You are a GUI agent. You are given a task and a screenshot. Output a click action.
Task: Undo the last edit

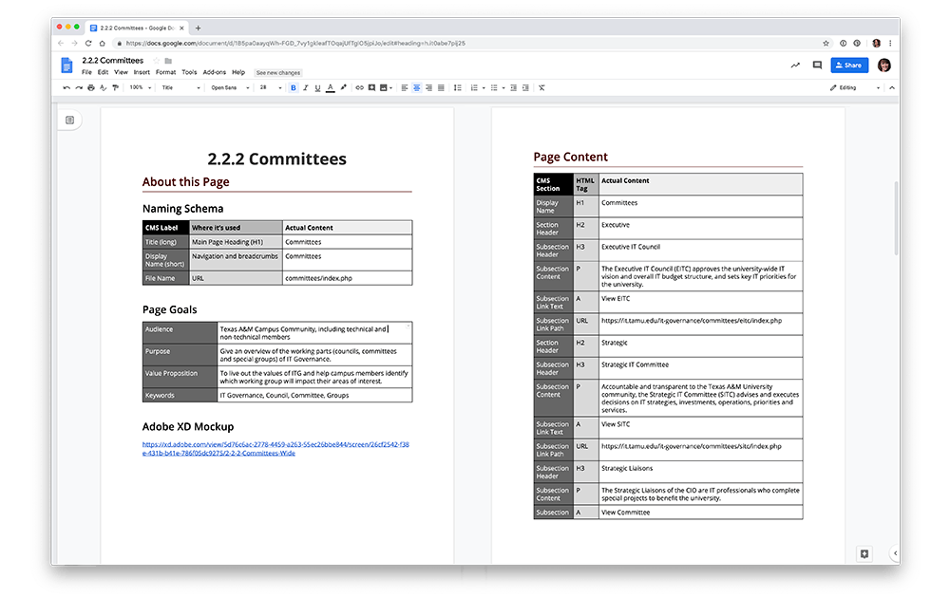click(66, 87)
